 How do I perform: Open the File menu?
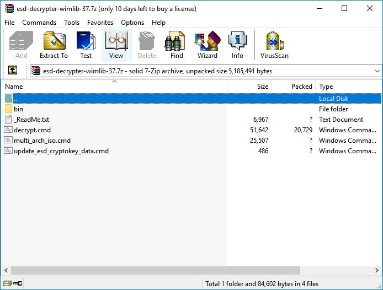tap(9, 23)
